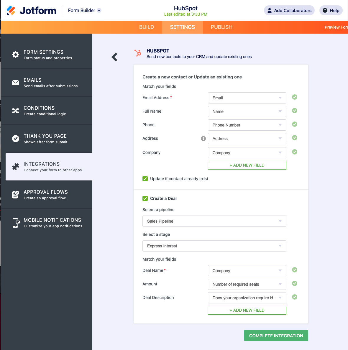Screen dimensions: 348x350
Task: Click the green check beside contact Company field
Action: (x=295, y=152)
